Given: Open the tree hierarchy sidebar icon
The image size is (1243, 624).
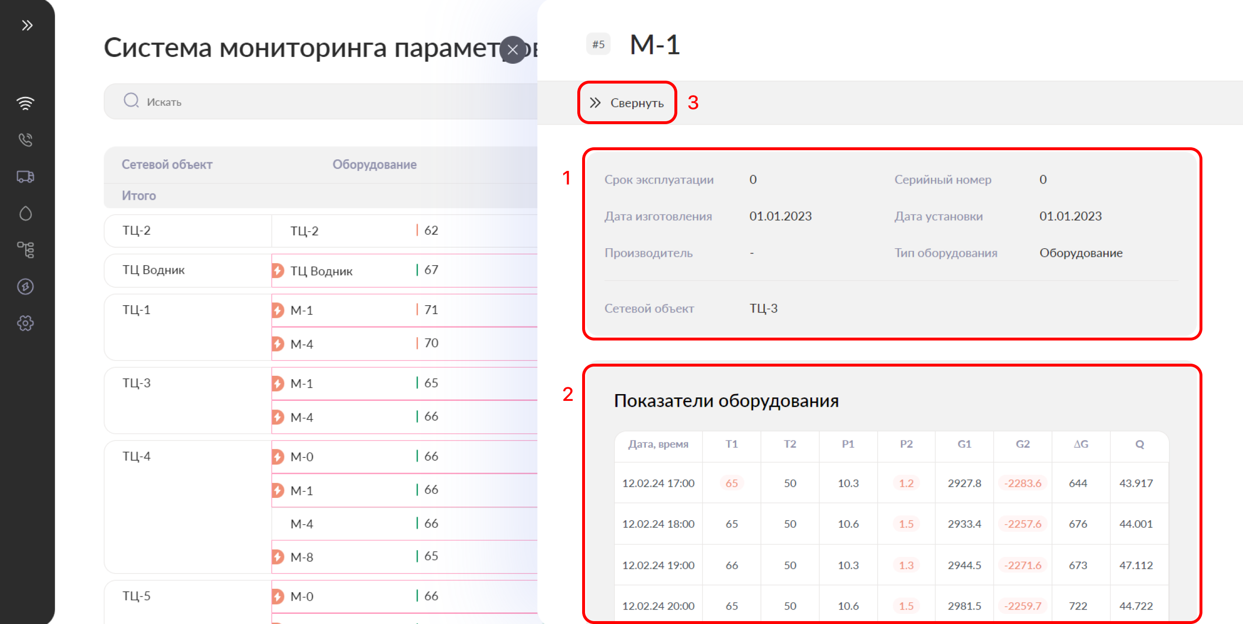Looking at the screenshot, I should click(x=26, y=250).
